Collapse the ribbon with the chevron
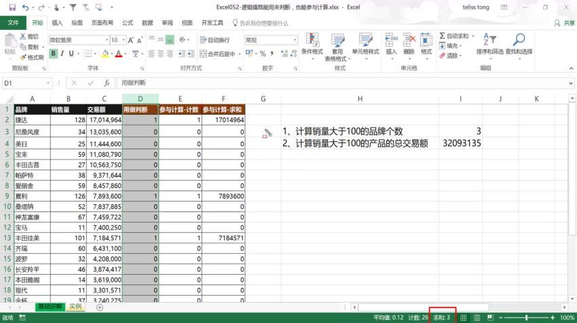Screen dimensions: 577x323 571,69
